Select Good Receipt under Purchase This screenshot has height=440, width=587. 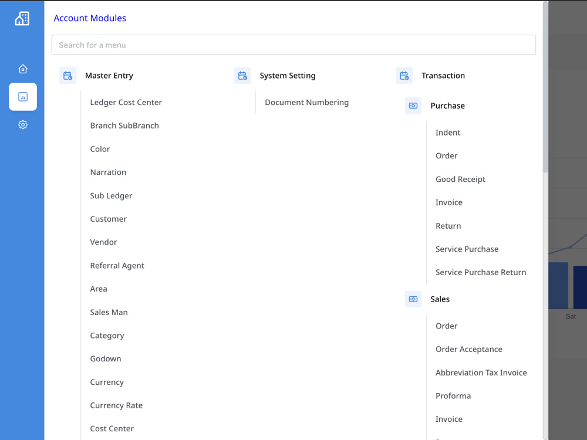point(460,179)
